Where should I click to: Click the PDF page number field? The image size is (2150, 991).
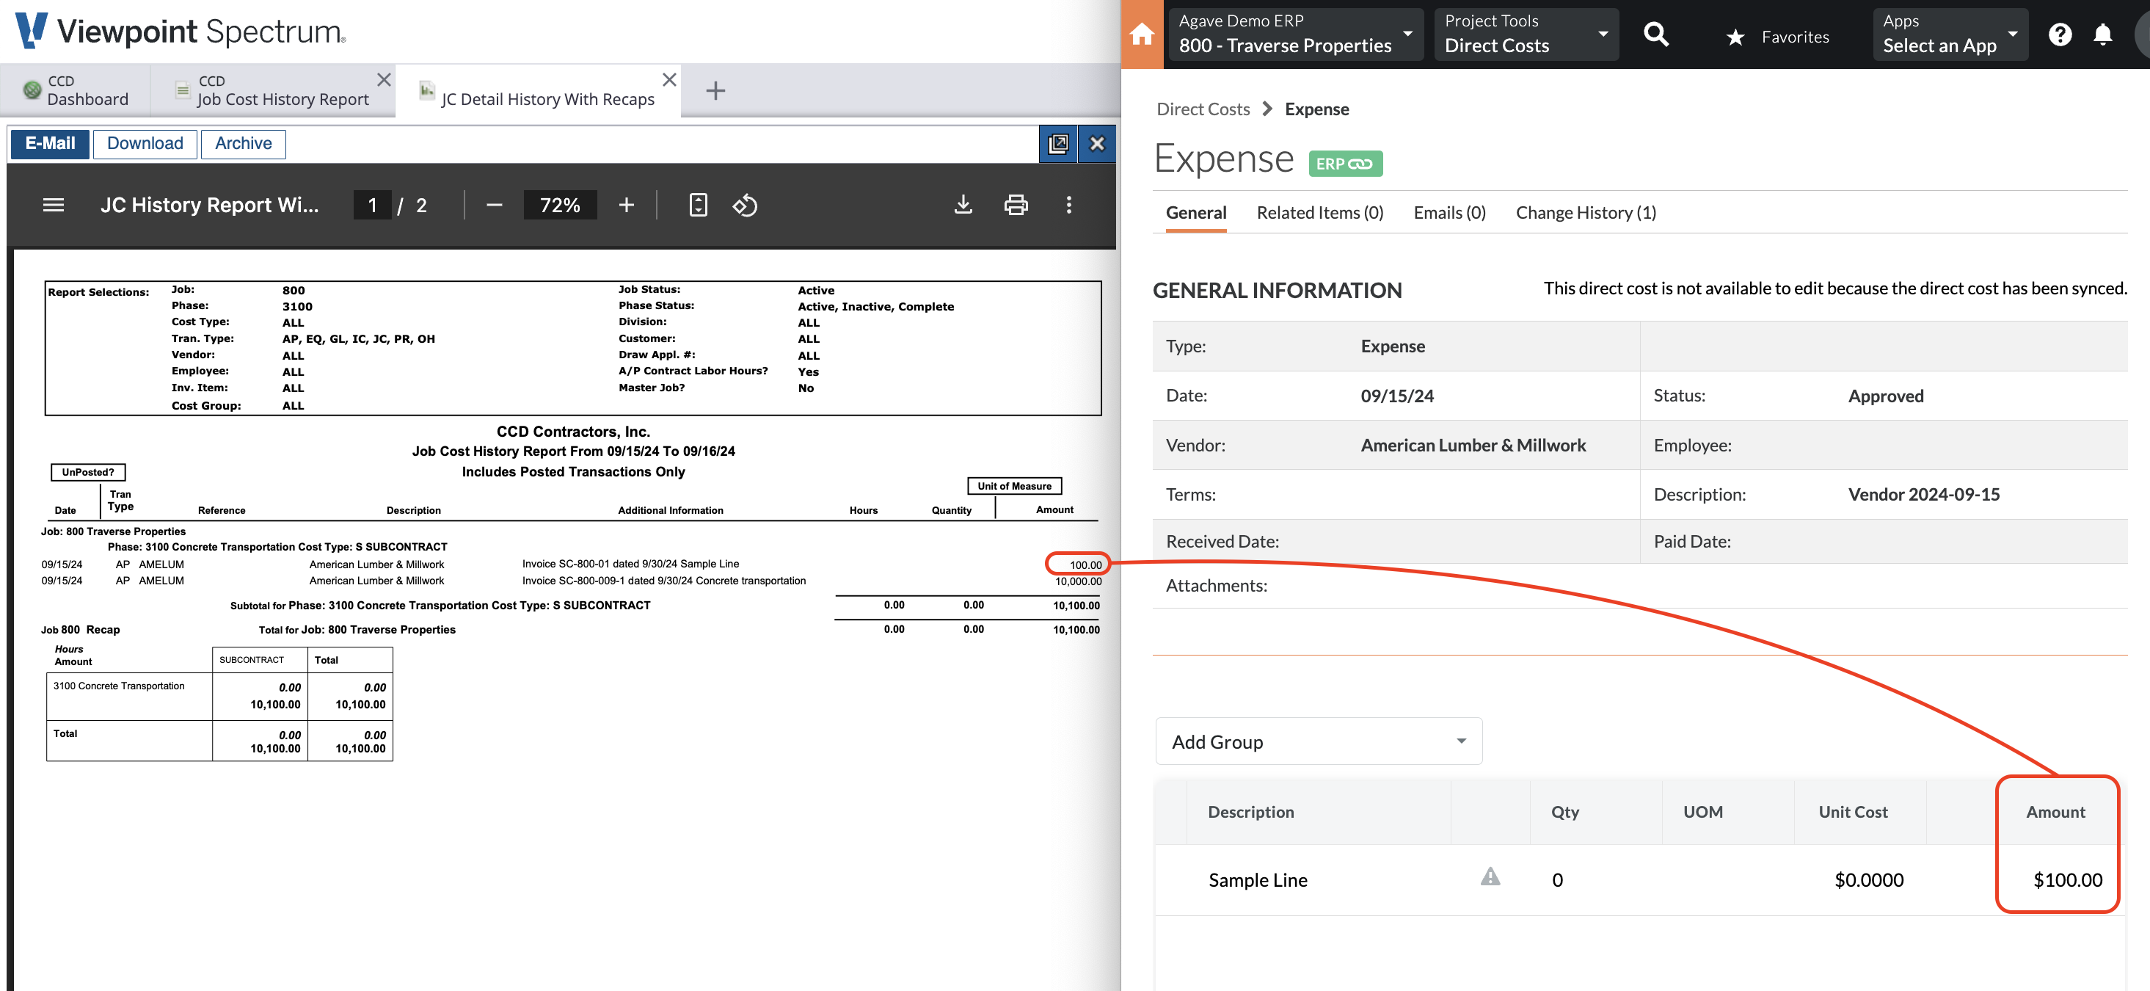pos(372,206)
